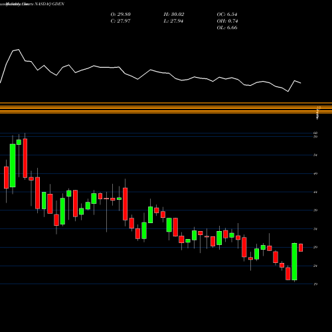
Task: Click the 39 price axis label
Action: 315,210
